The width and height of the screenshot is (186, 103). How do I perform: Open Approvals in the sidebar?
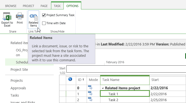click(18, 88)
